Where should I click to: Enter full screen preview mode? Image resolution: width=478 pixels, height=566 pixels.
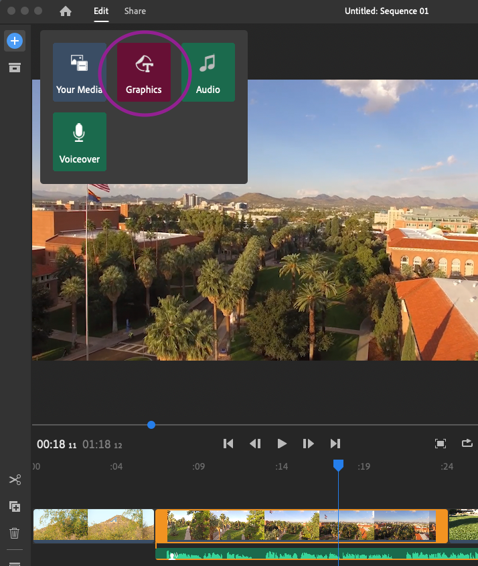tap(441, 444)
